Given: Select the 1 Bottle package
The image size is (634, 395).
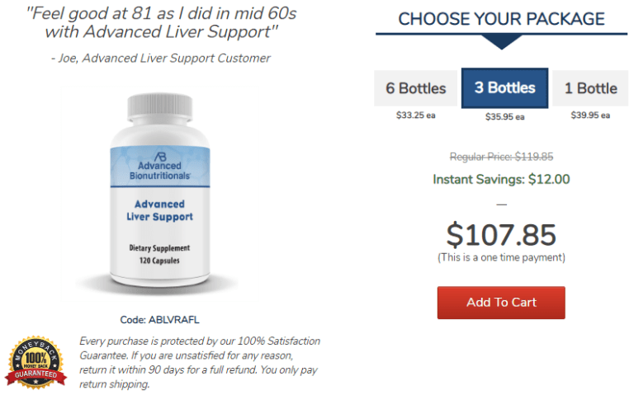Looking at the screenshot, I should [590, 88].
